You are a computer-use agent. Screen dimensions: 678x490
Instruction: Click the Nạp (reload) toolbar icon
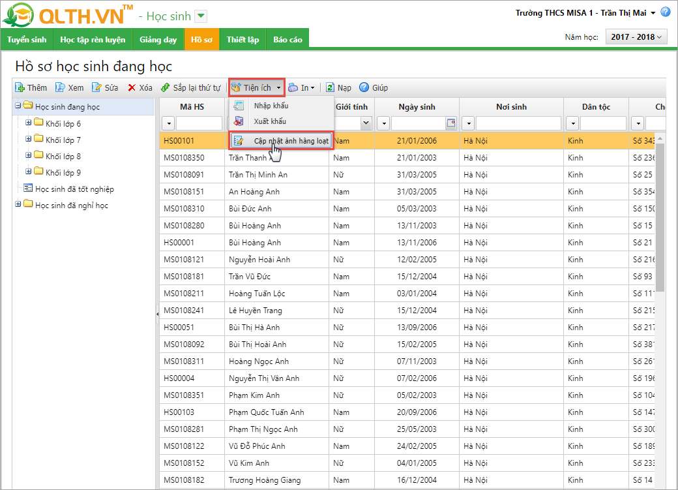point(331,87)
